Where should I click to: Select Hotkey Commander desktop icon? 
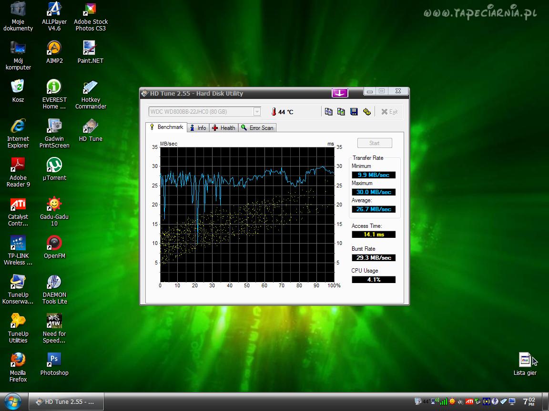point(91,95)
